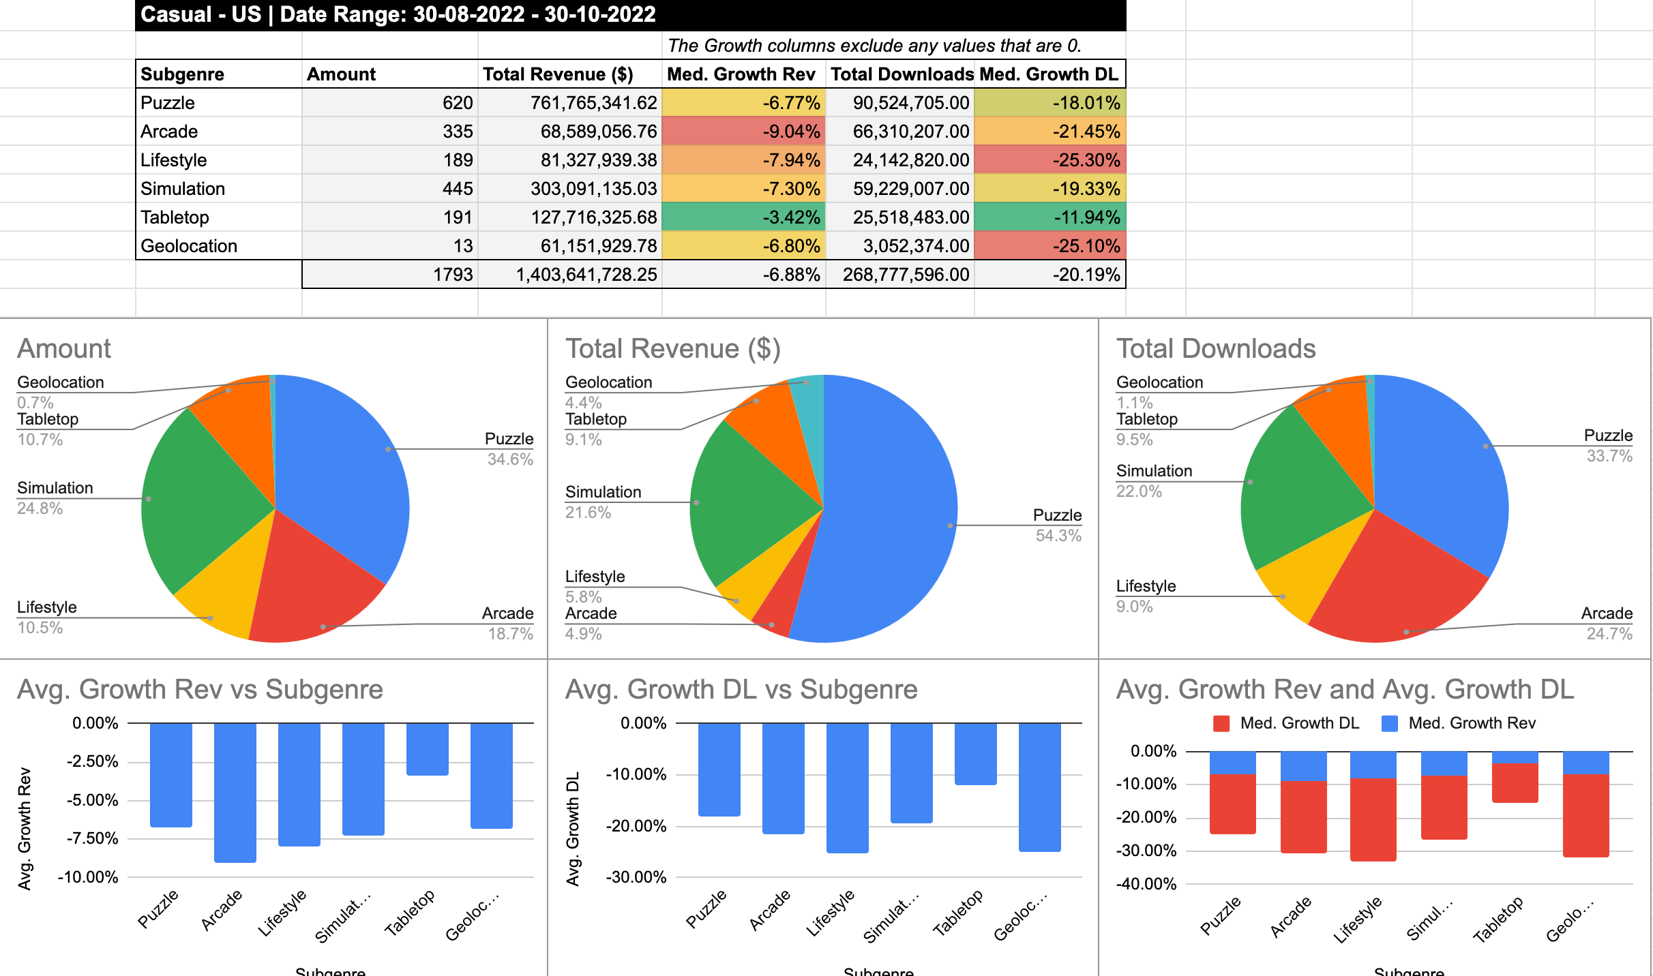Click the Simulation subgenre cell
Viewport: 1653px width, 976px height.
click(x=219, y=189)
